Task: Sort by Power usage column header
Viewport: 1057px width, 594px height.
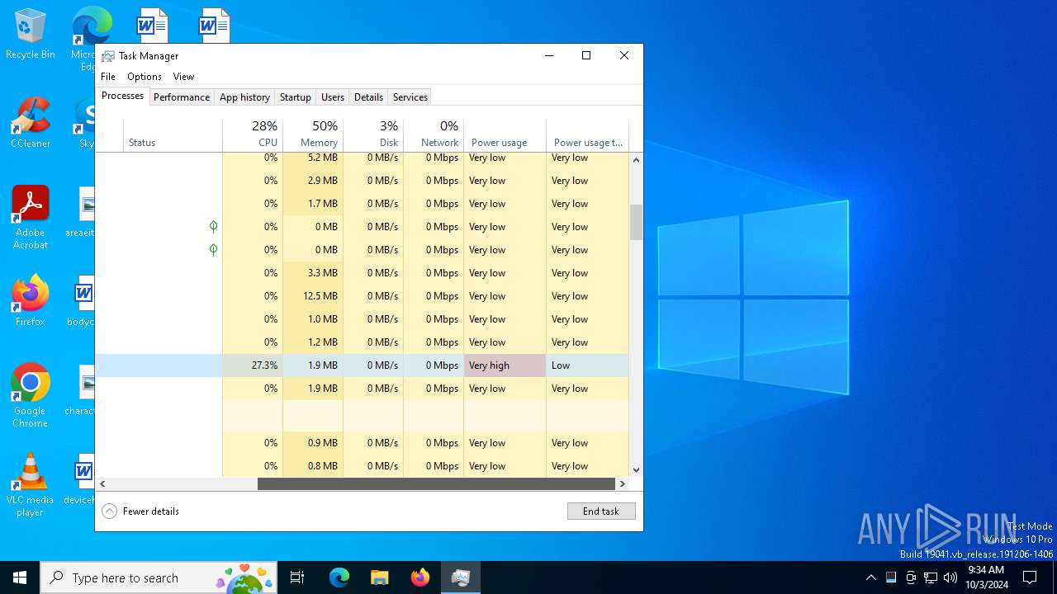Action: tap(505, 135)
